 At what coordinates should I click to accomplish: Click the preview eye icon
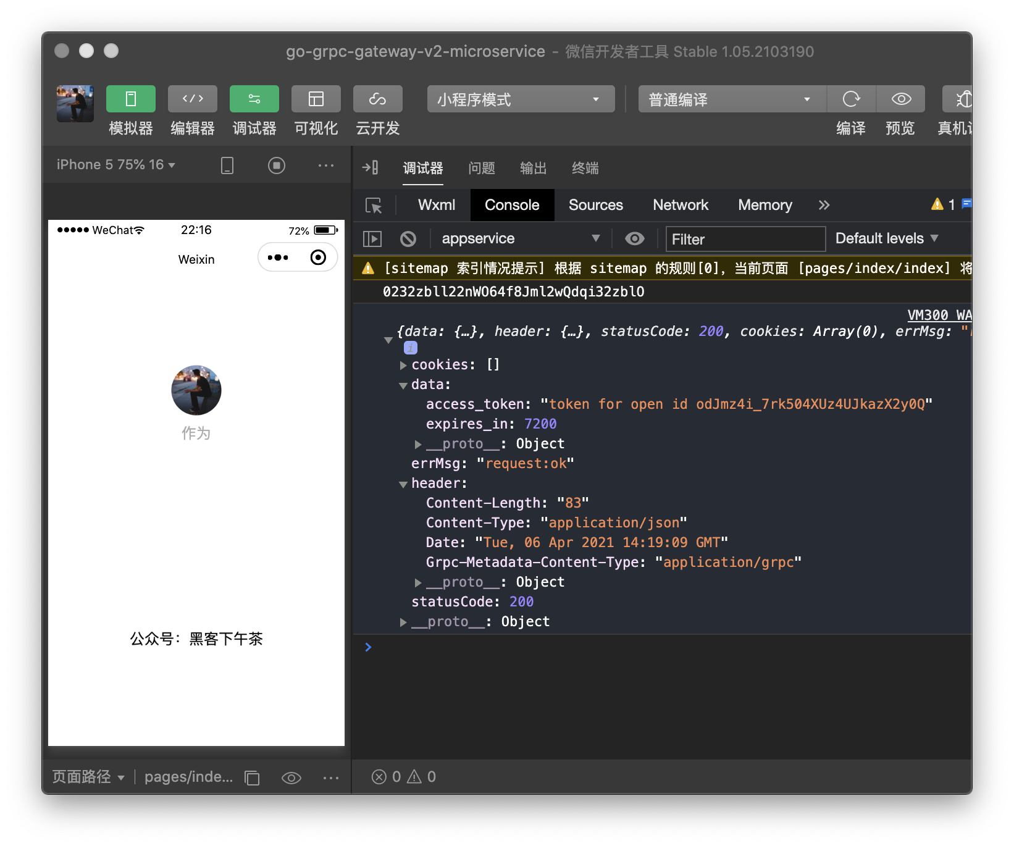(x=901, y=99)
